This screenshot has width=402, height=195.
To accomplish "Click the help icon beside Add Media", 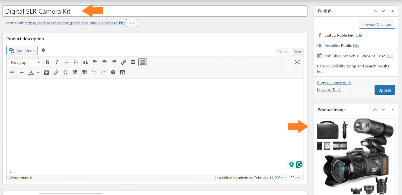I will pyautogui.click(x=43, y=50).
